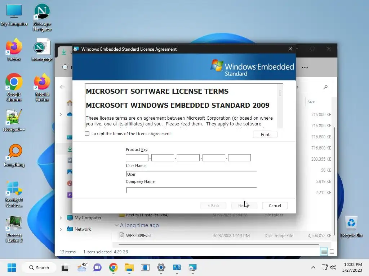Click the 5,919 KB size entry
This screenshot has width=369, height=276.
(x=323, y=181)
